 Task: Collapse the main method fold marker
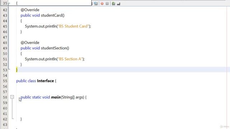coord(12,97)
